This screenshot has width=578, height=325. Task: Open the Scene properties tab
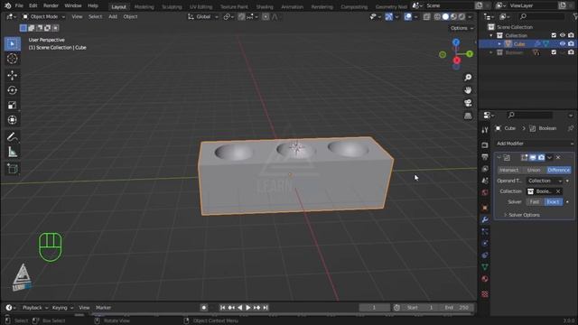(485, 181)
